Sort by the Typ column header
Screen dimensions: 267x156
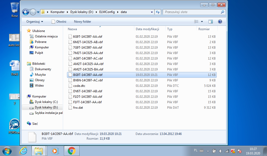(x=169, y=29)
